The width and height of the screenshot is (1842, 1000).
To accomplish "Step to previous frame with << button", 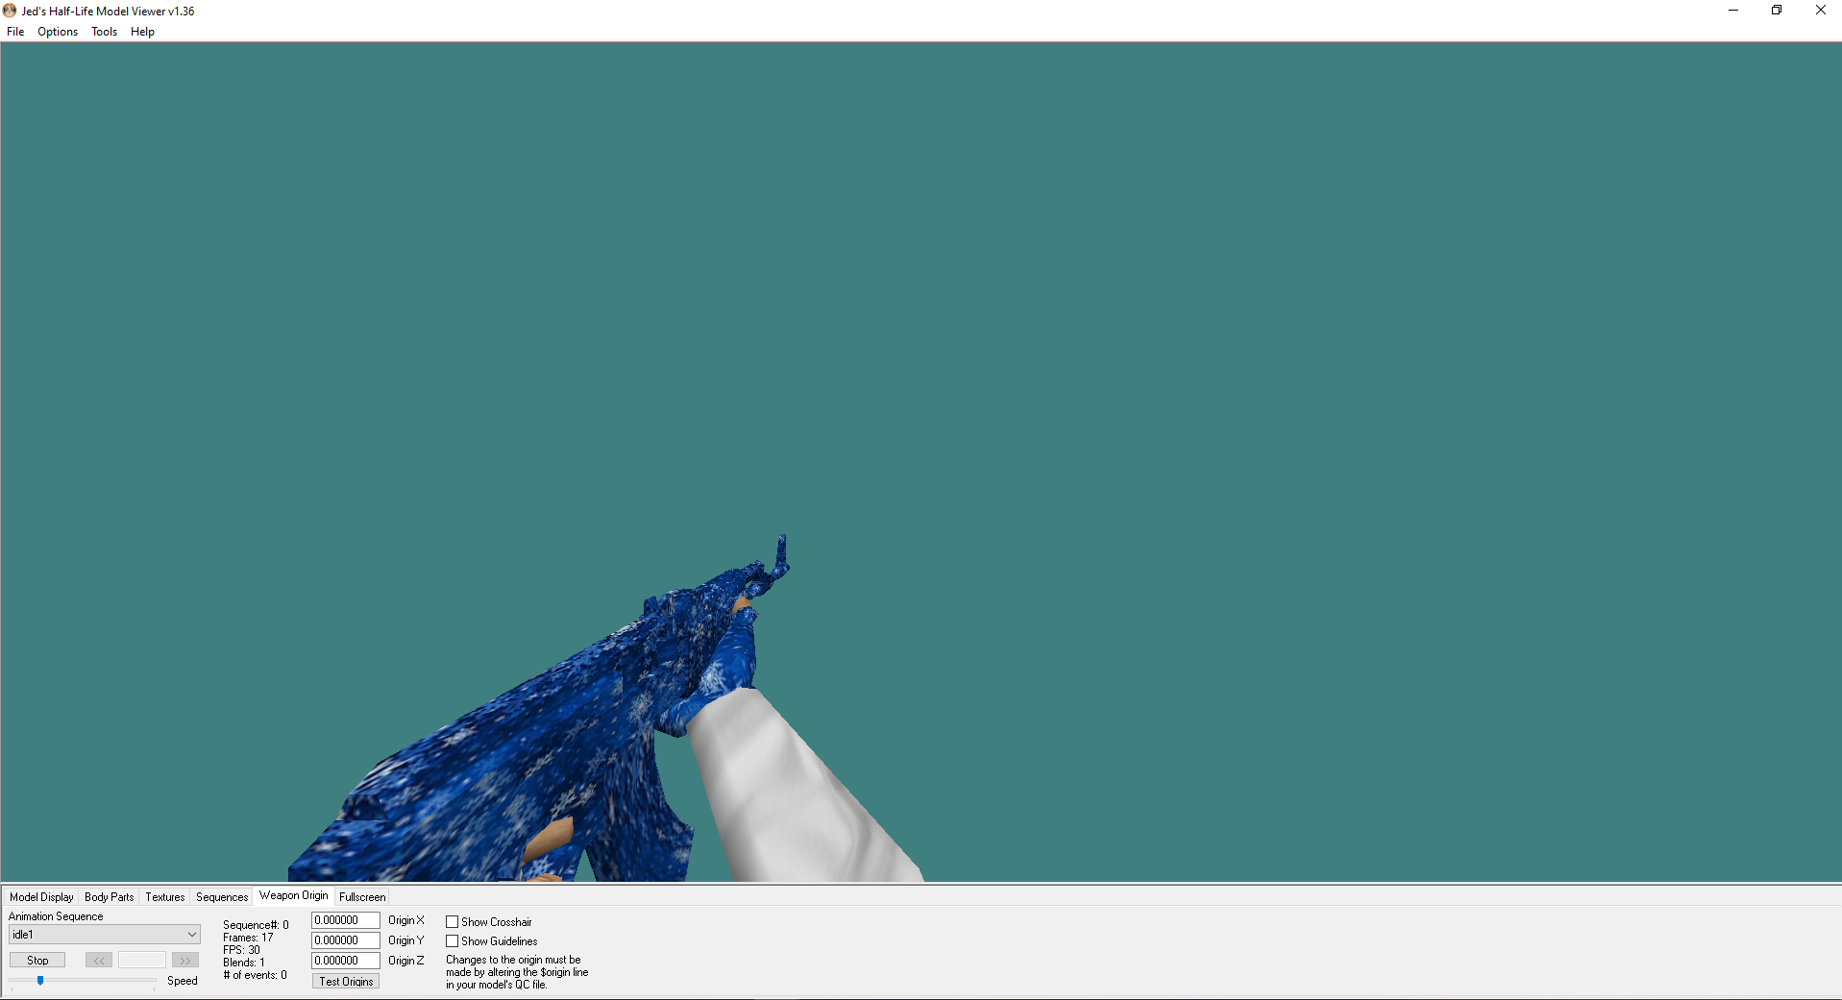I will tap(99, 961).
